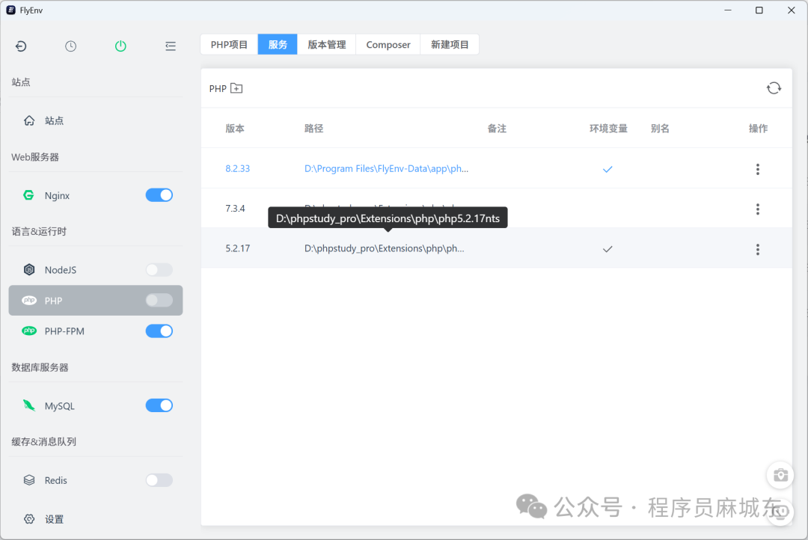This screenshot has width=808, height=540.
Task: Click the back/exit icon in sidebar header
Action: (21, 46)
